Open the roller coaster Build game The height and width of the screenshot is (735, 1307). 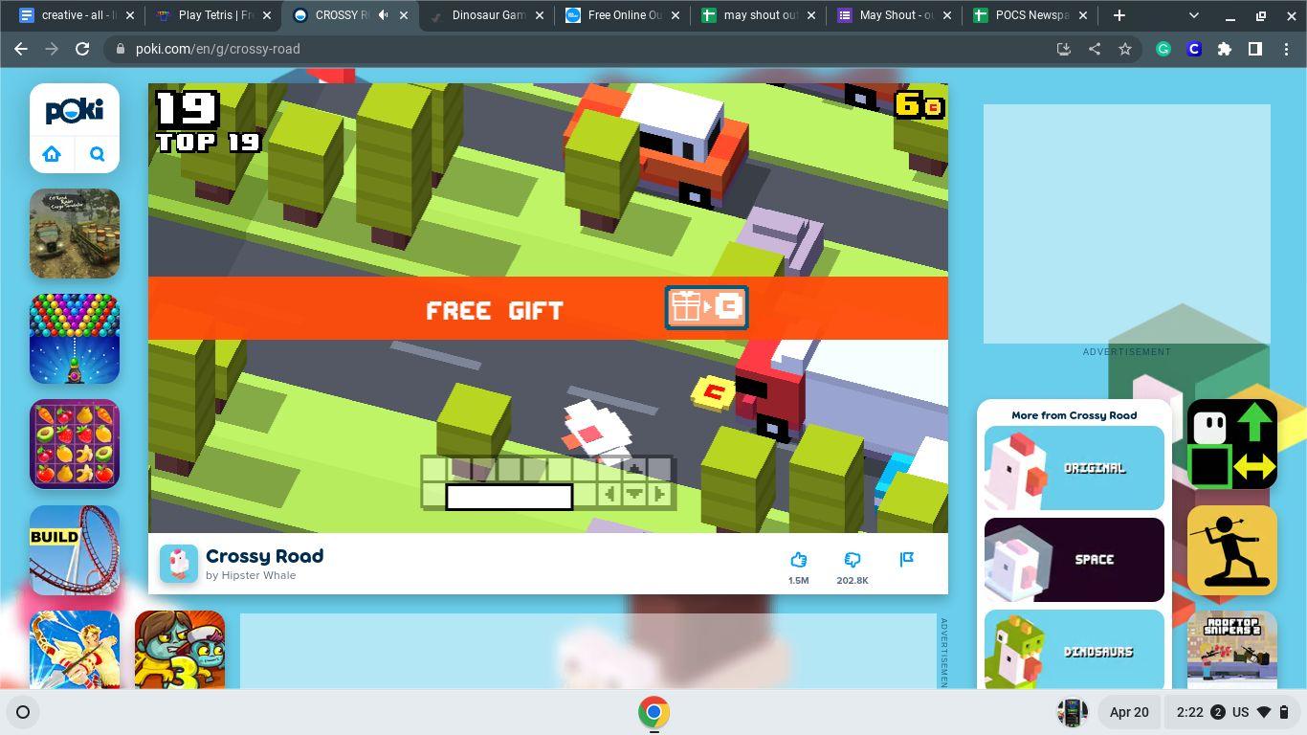coord(75,550)
